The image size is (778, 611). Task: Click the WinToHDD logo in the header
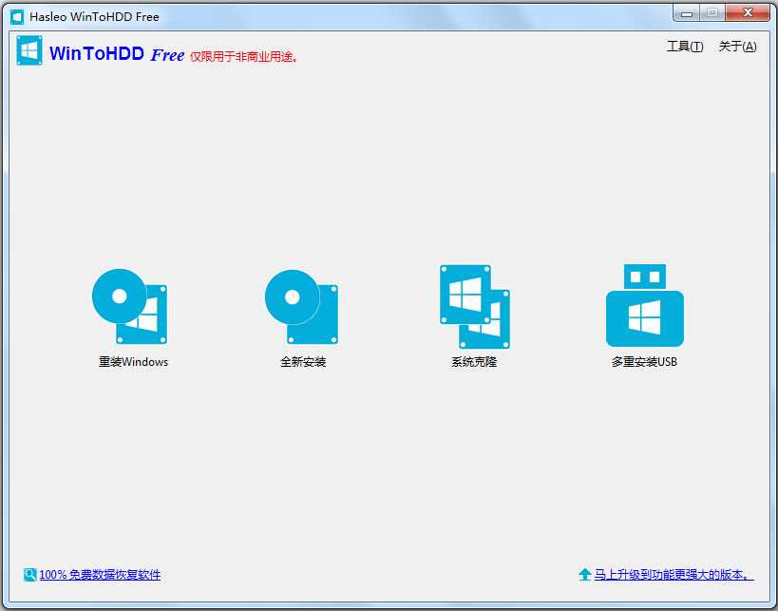click(29, 51)
